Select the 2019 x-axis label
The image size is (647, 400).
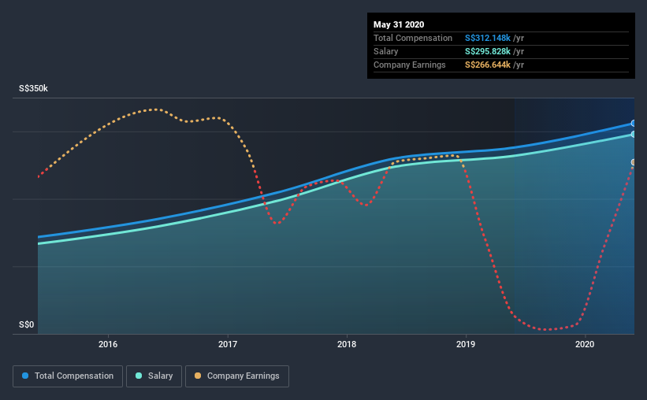tap(466, 344)
